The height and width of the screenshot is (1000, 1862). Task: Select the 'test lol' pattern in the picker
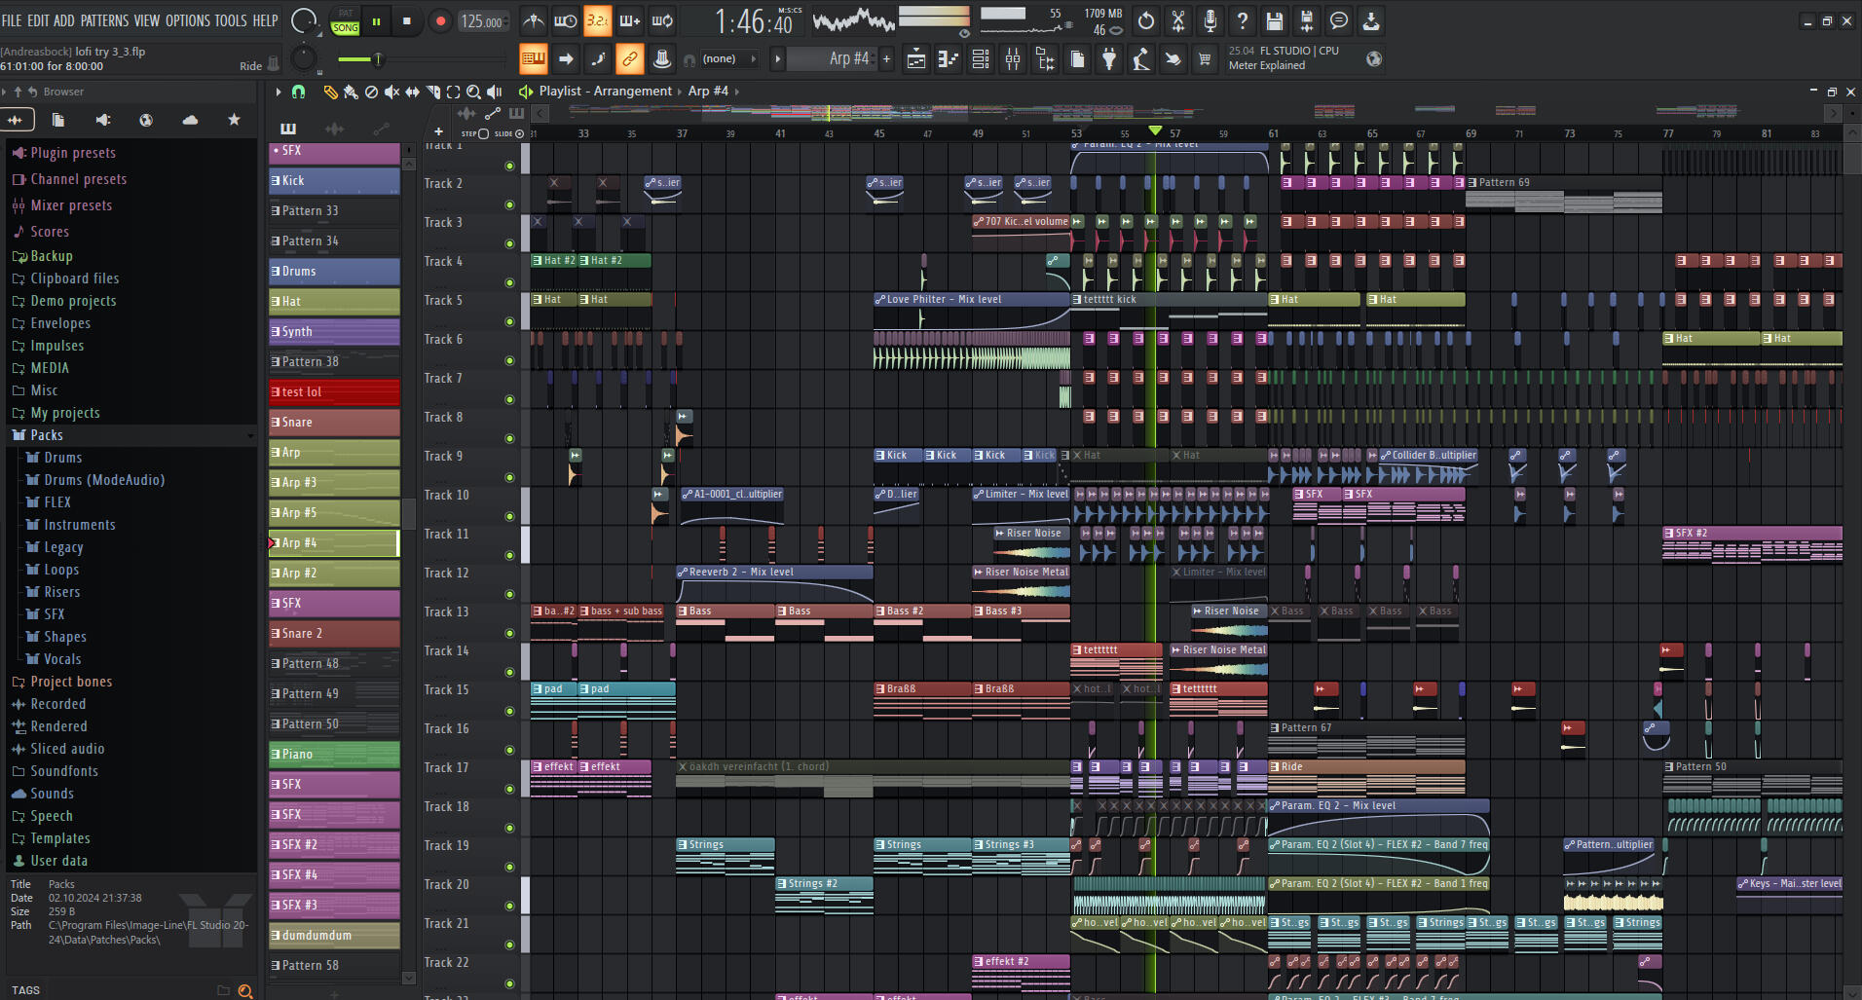pos(334,392)
